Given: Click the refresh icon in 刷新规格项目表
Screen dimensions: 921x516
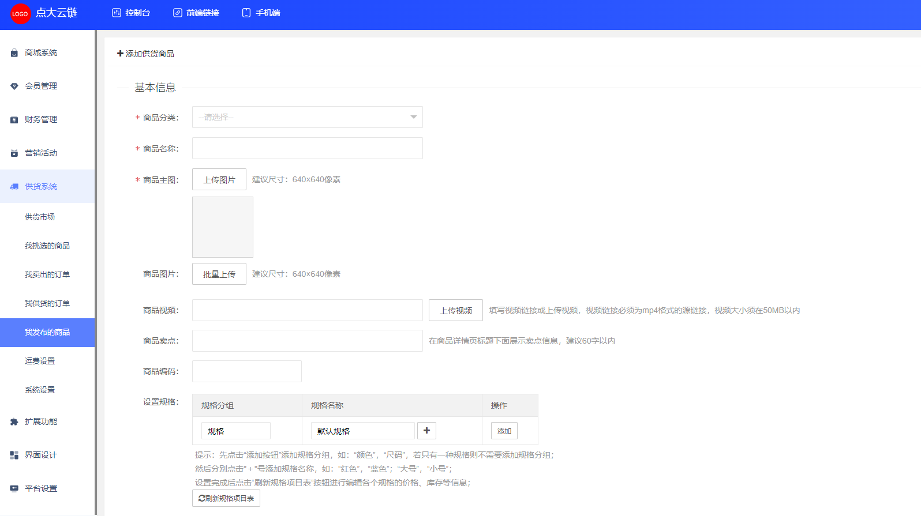Looking at the screenshot, I should [x=201, y=498].
